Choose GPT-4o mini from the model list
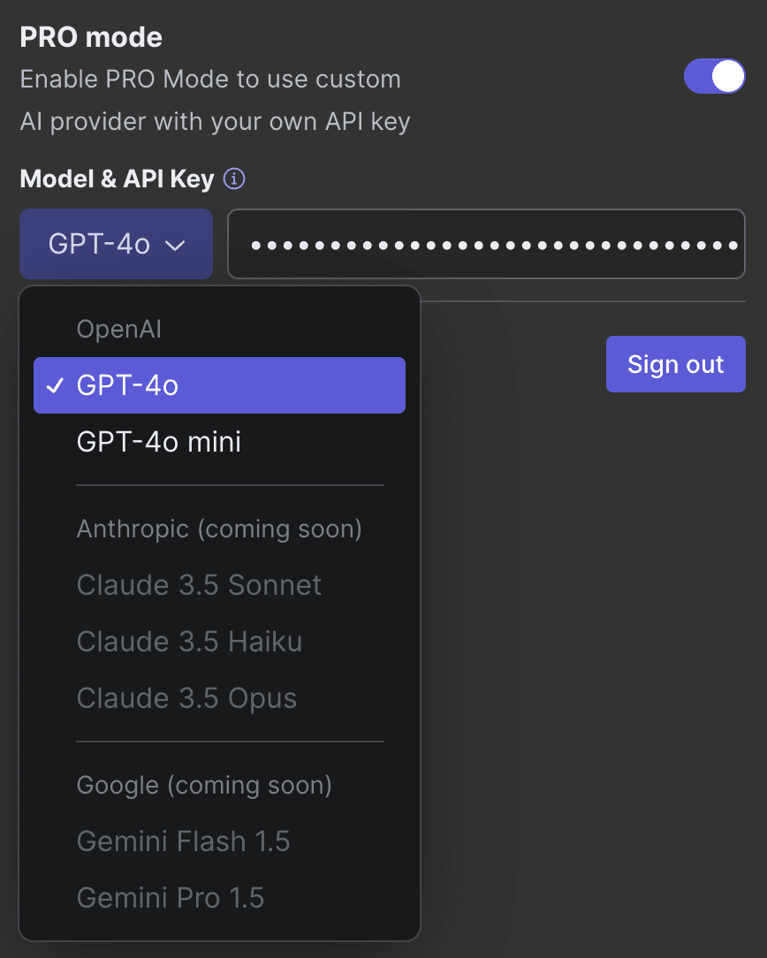This screenshot has width=767, height=958. coord(159,442)
